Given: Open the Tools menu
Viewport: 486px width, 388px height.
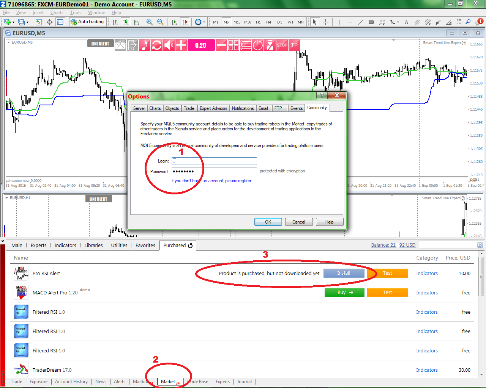Looking at the screenshot, I should pos(76,13).
